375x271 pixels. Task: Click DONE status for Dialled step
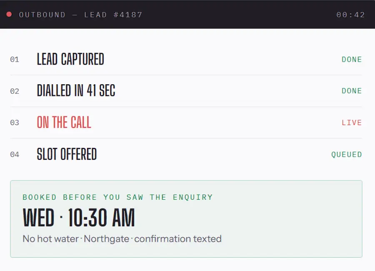click(352, 91)
